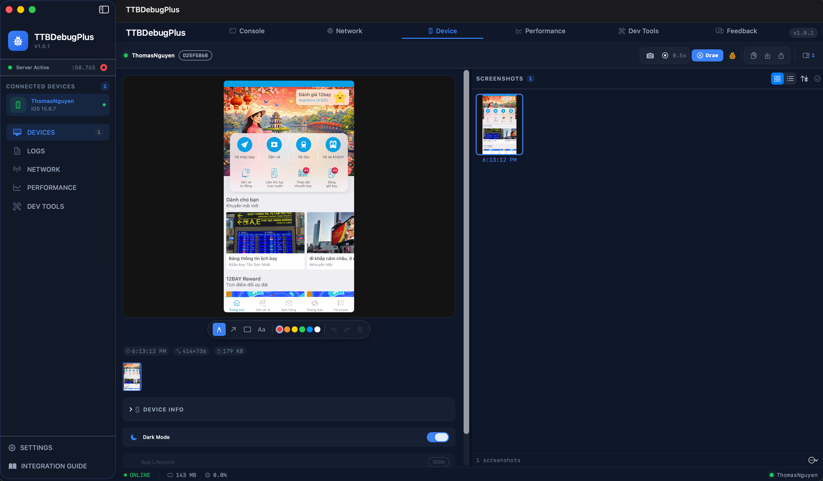This screenshot has height=481, width=823.
Task: Toggle the Dark Mode switch
Action: pyautogui.click(x=438, y=437)
